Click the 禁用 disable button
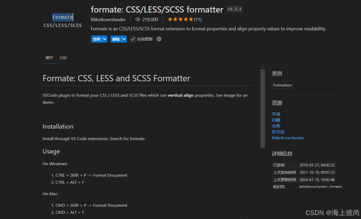The image size is (361, 219). [97, 39]
